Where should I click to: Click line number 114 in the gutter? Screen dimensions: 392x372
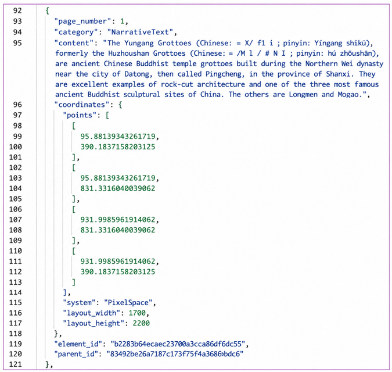point(16,292)
